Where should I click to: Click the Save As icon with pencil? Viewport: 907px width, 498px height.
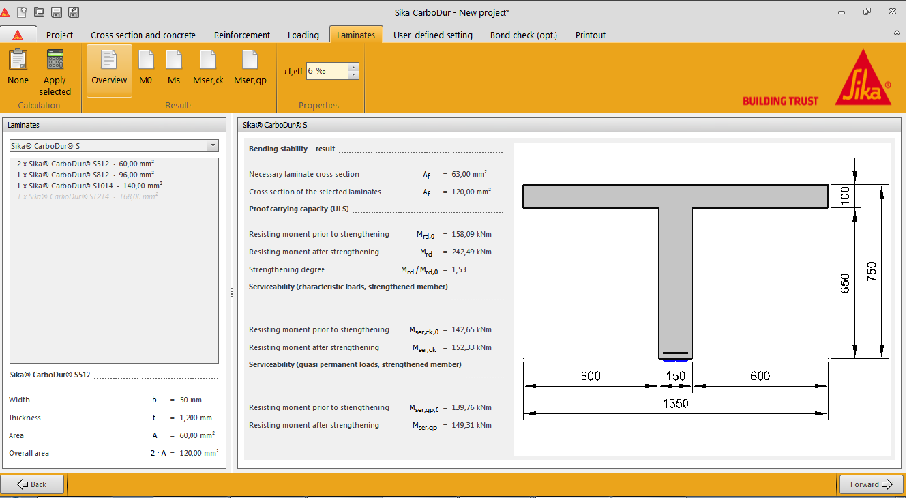[73, 12]
